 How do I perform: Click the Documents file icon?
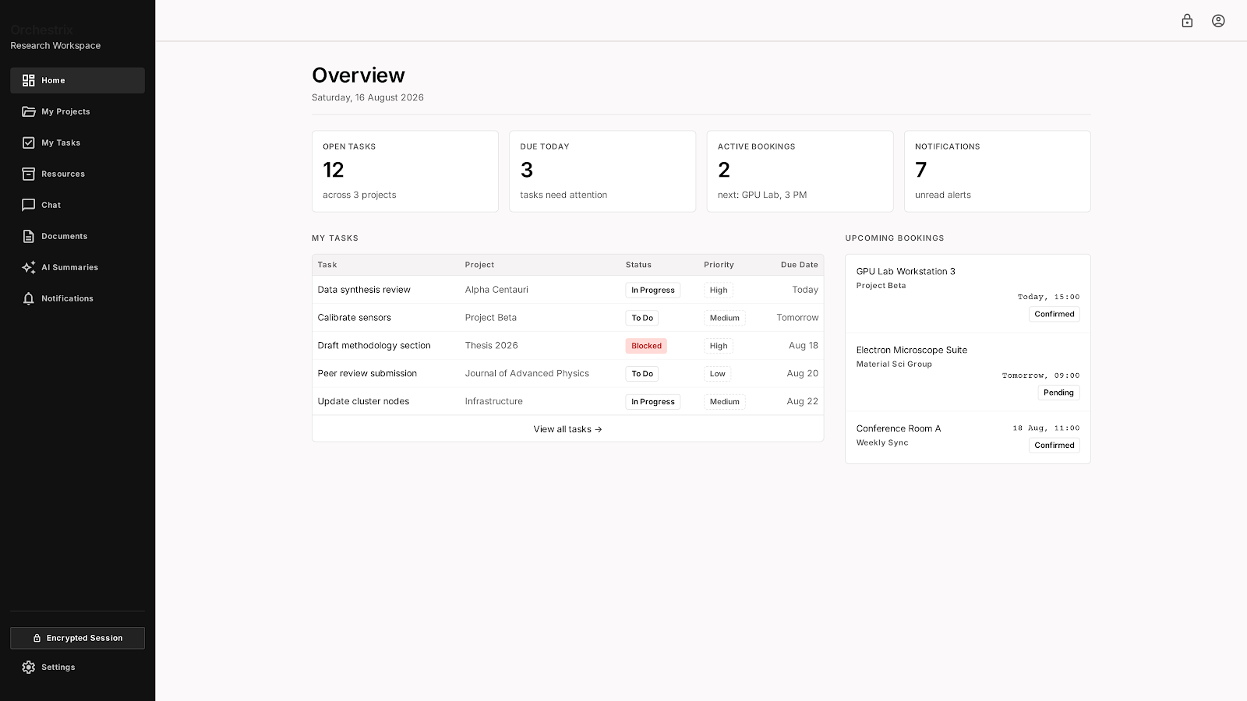(29, 236)
